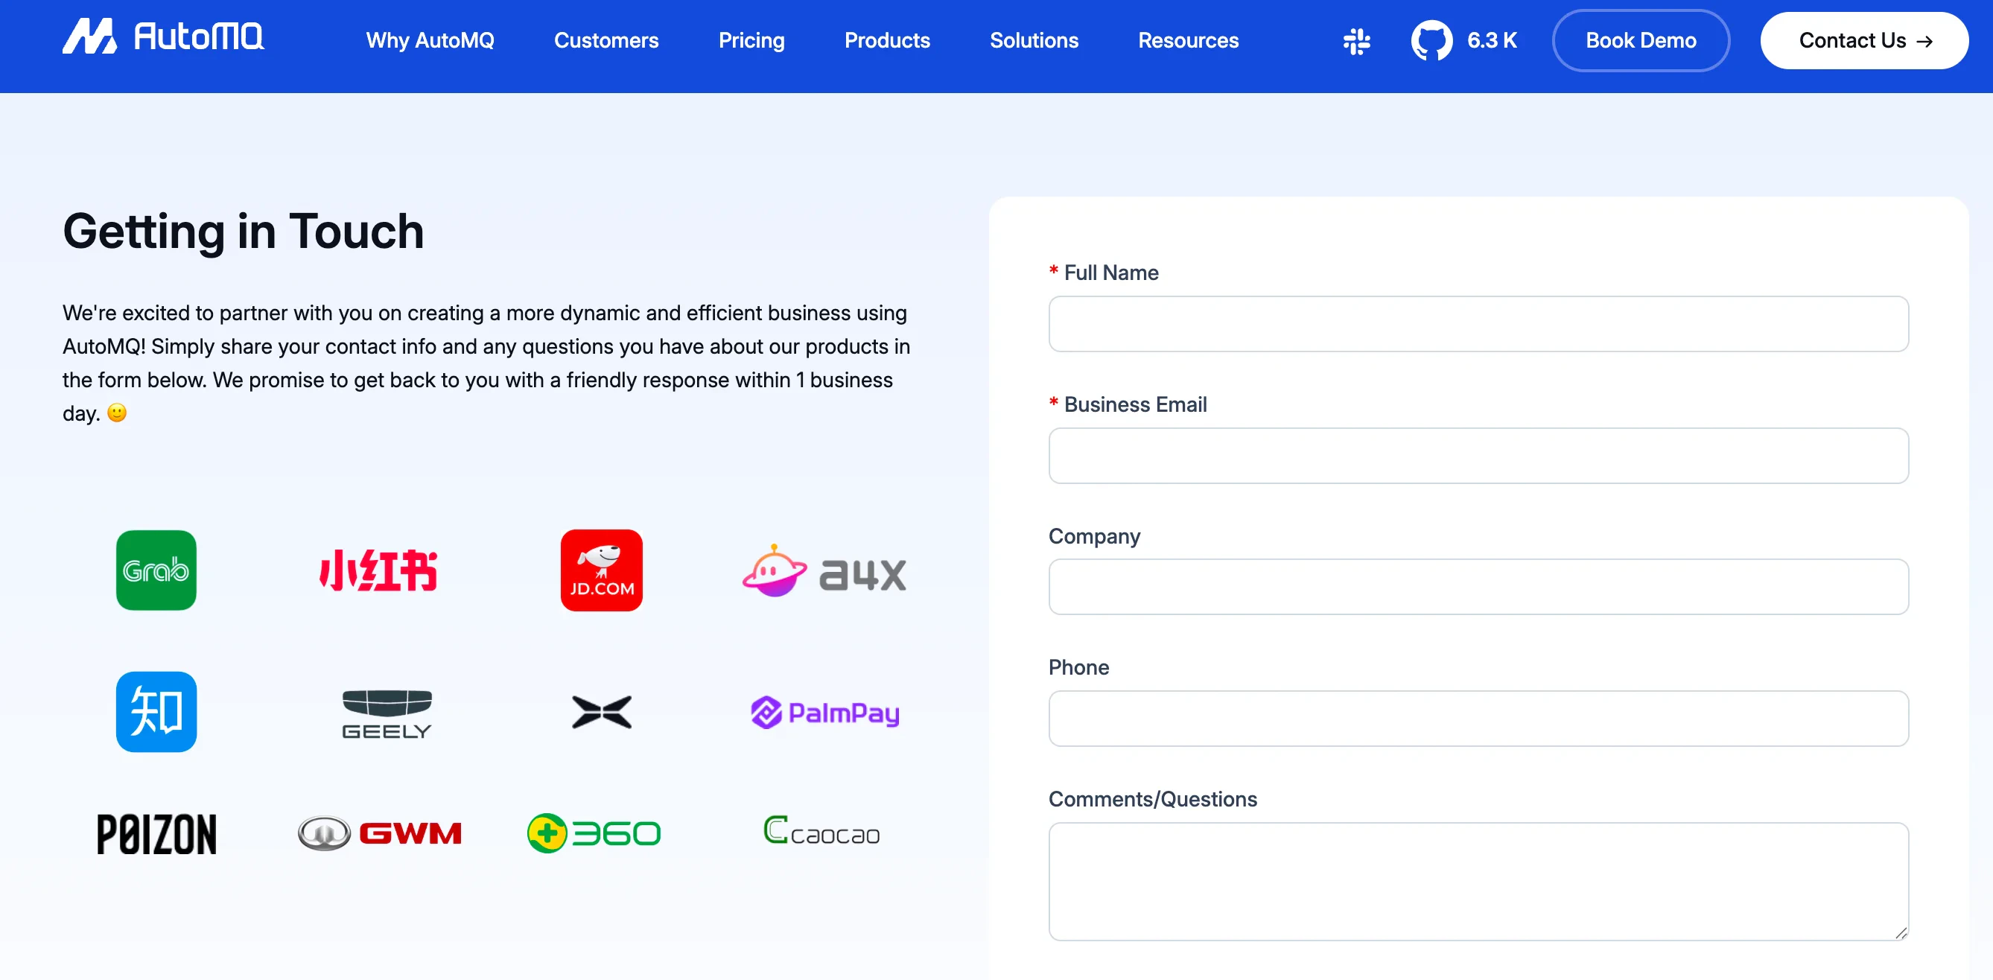Grab the Comments textarea resize handle
This screenshot has height=980, width=1993.
point(1901,933)
